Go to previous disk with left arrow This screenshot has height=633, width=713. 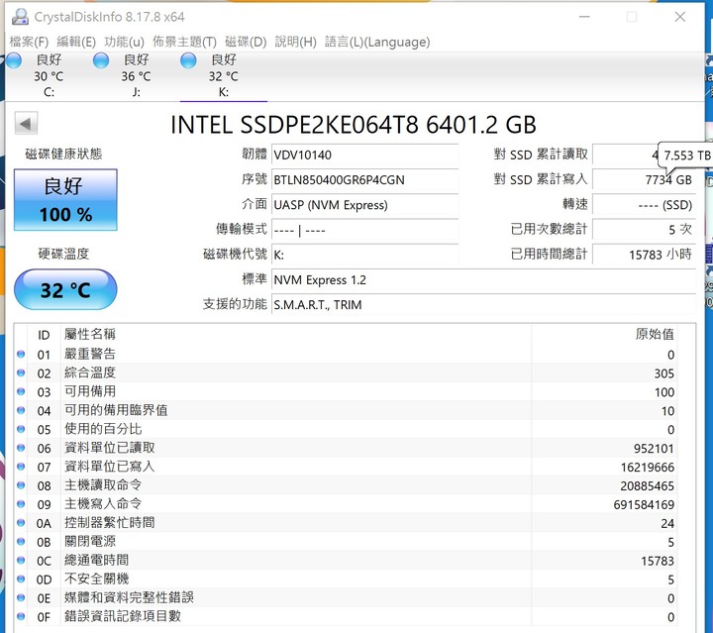click(x=26, y=123)
